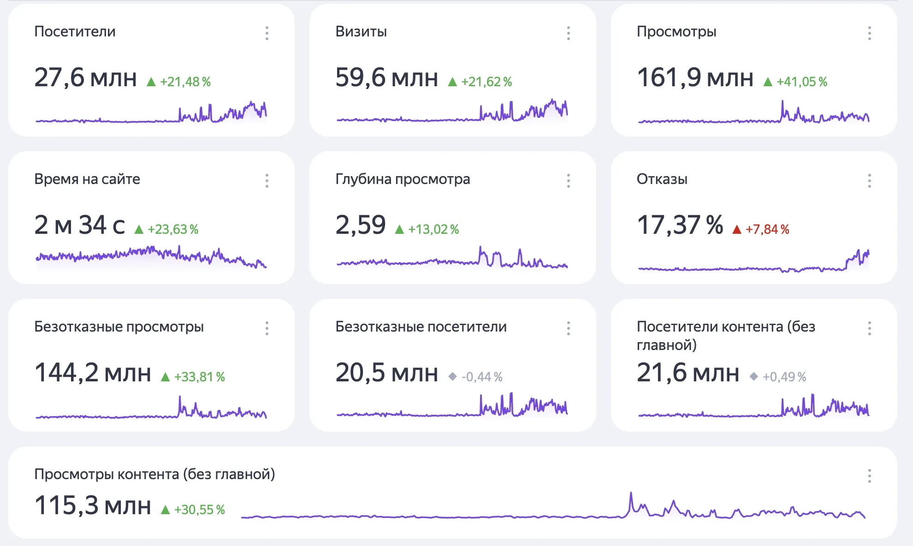
Task: Open three-dot menu on Посетители контента card
Action: coord(869,328)
